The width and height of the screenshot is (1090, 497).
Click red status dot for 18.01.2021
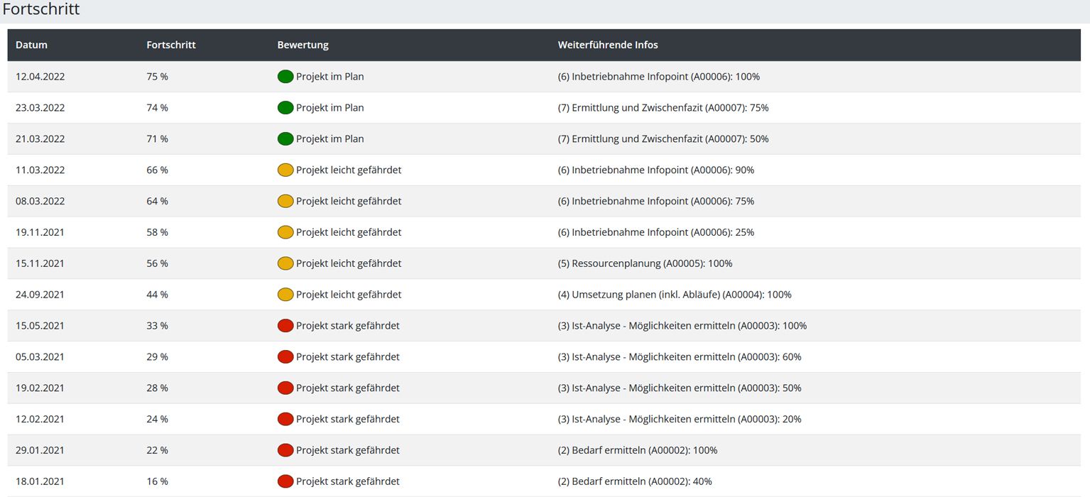tap(285, 481)
